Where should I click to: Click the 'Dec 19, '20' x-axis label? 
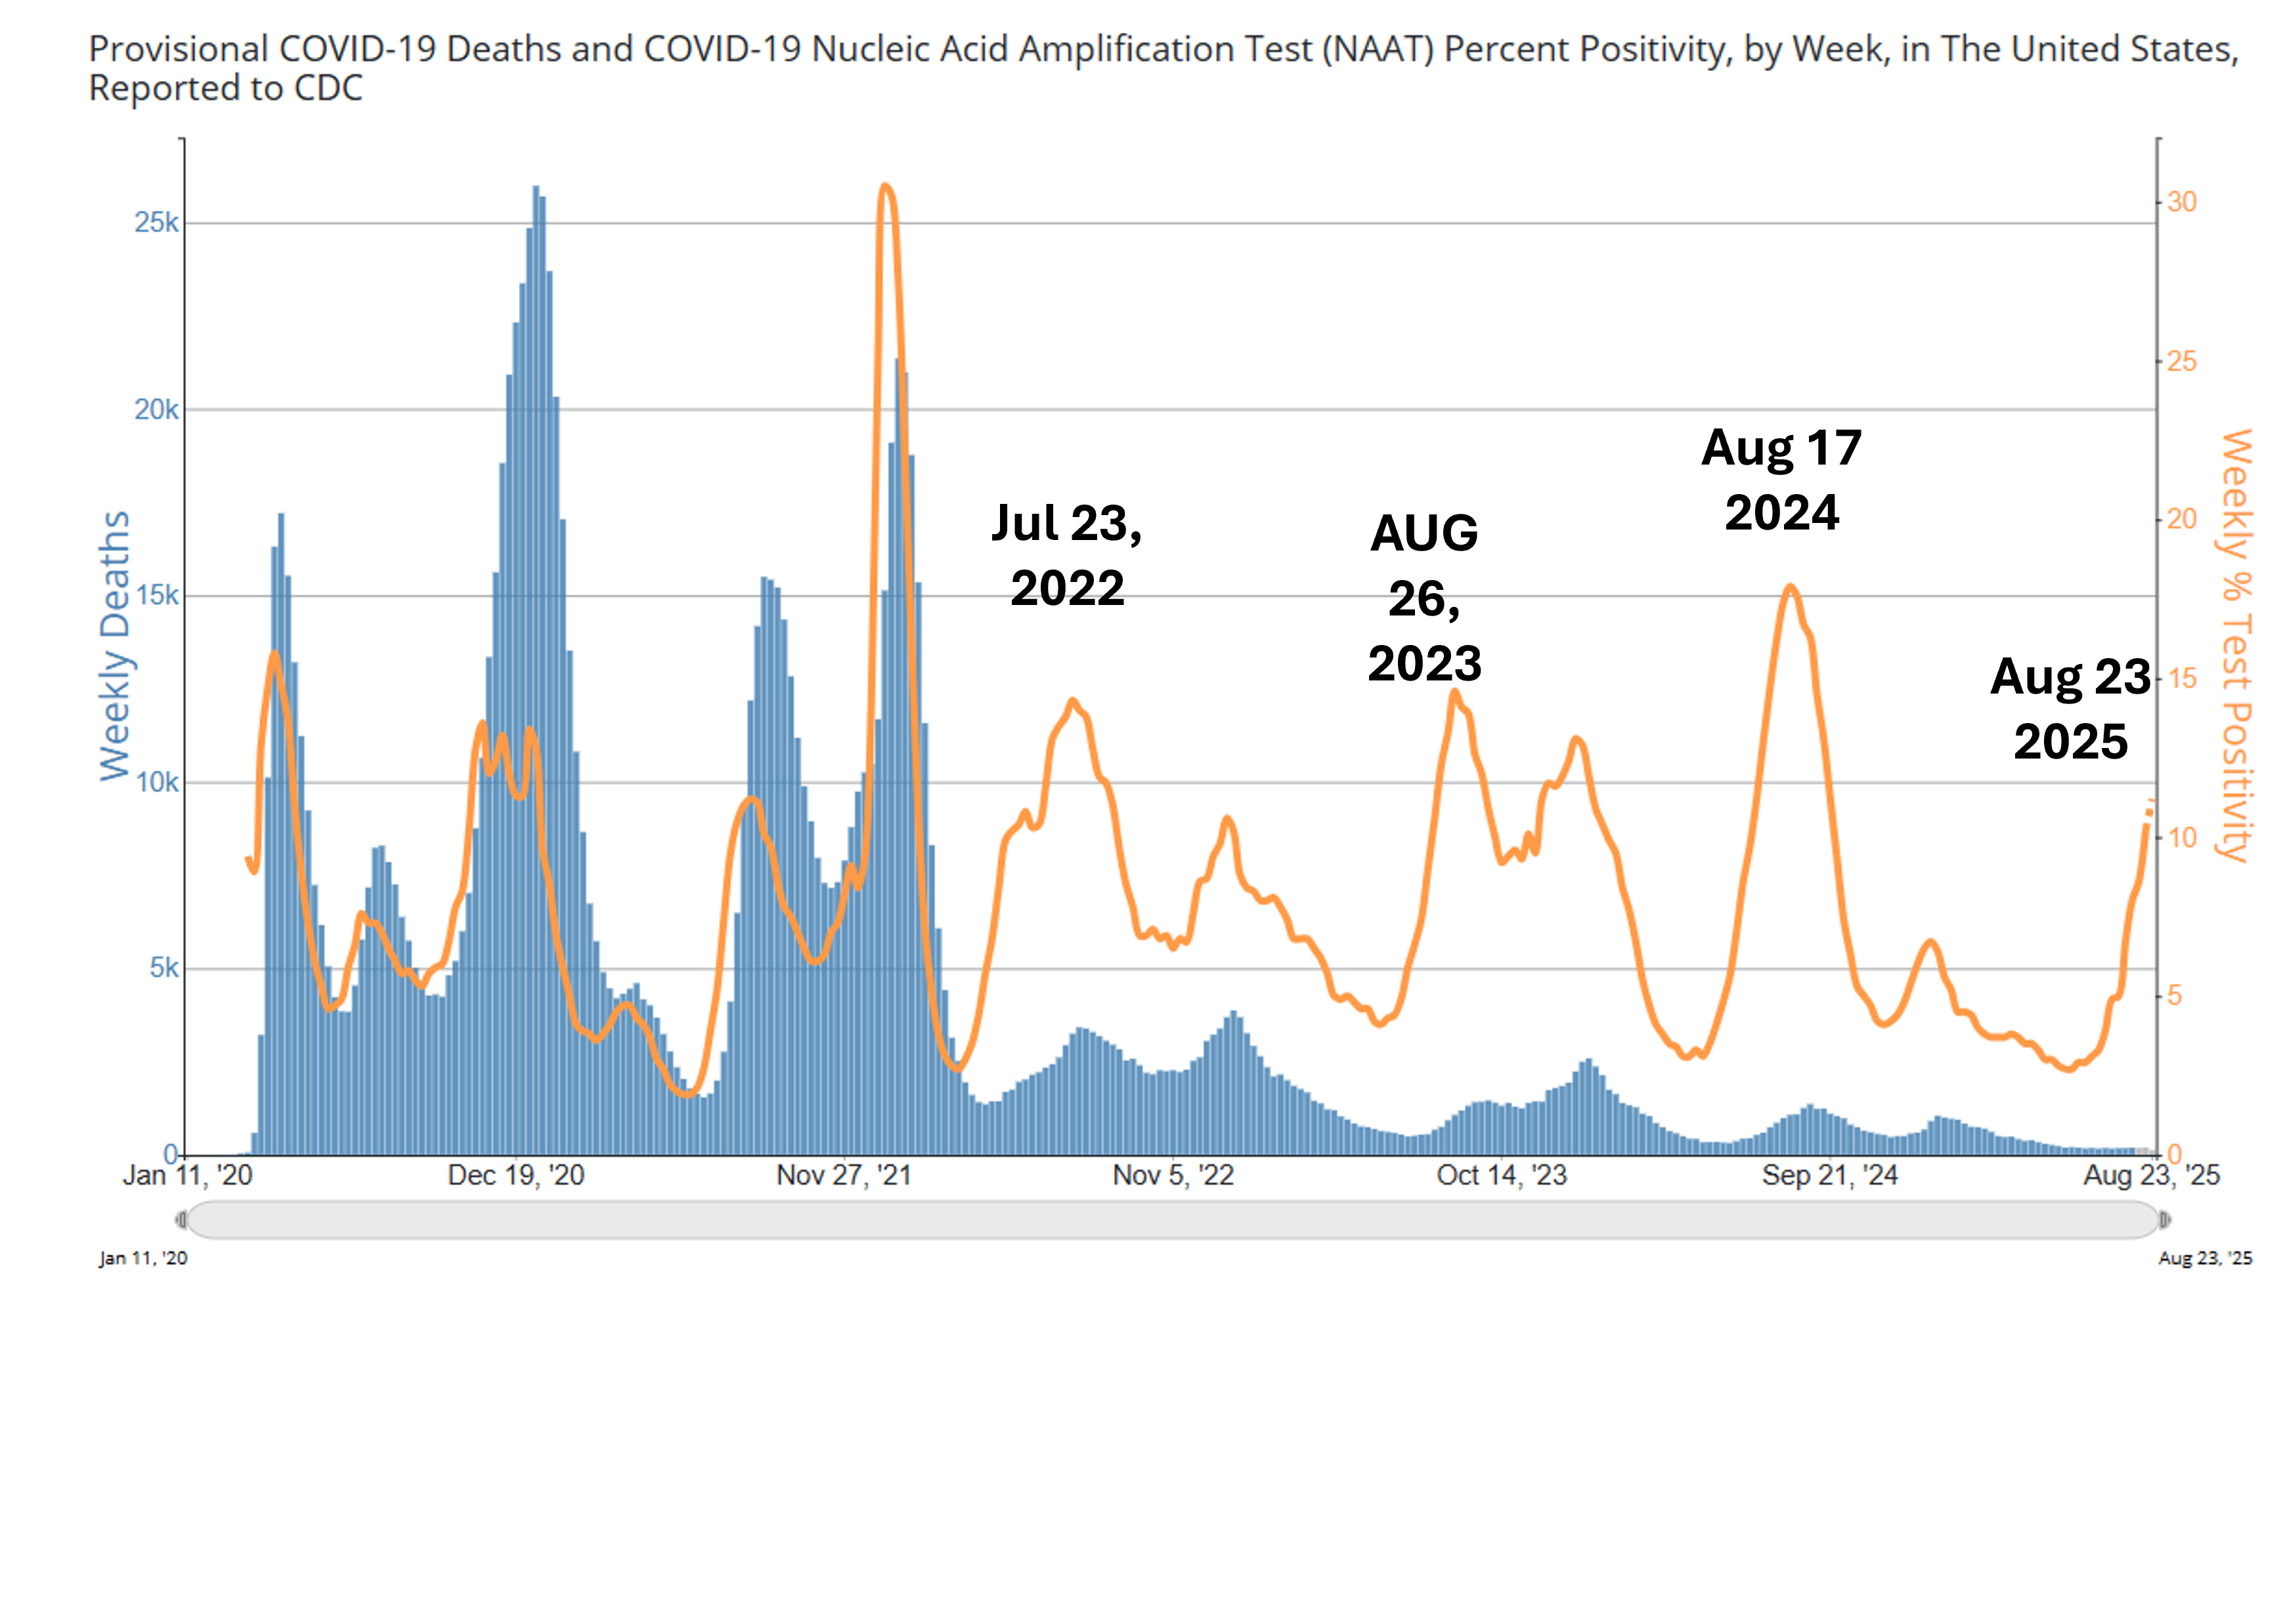pyautogui.click(x=515, y=1175)
